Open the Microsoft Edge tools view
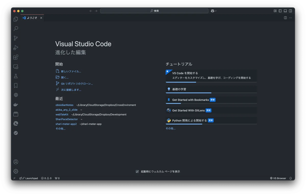The image size is (306, 195). [x=16, y=123]
